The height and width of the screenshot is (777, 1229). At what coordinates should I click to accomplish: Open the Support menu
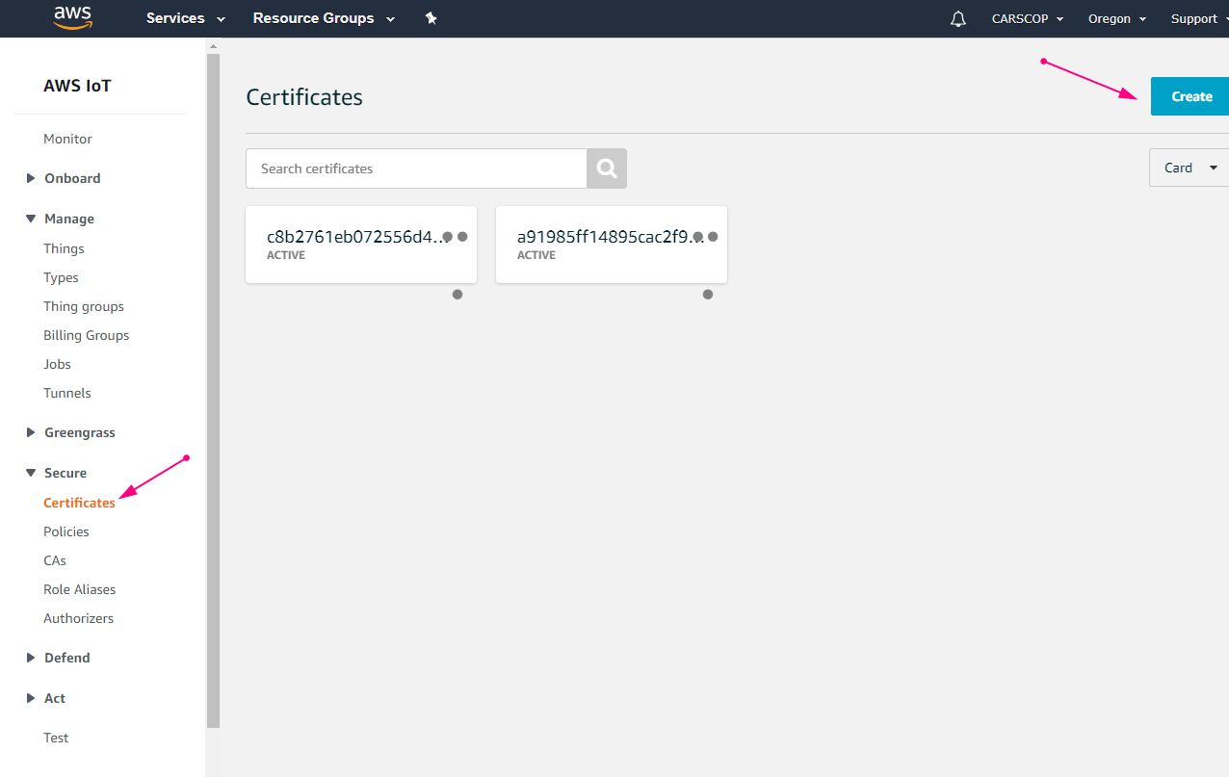(x=1199, y=19)
